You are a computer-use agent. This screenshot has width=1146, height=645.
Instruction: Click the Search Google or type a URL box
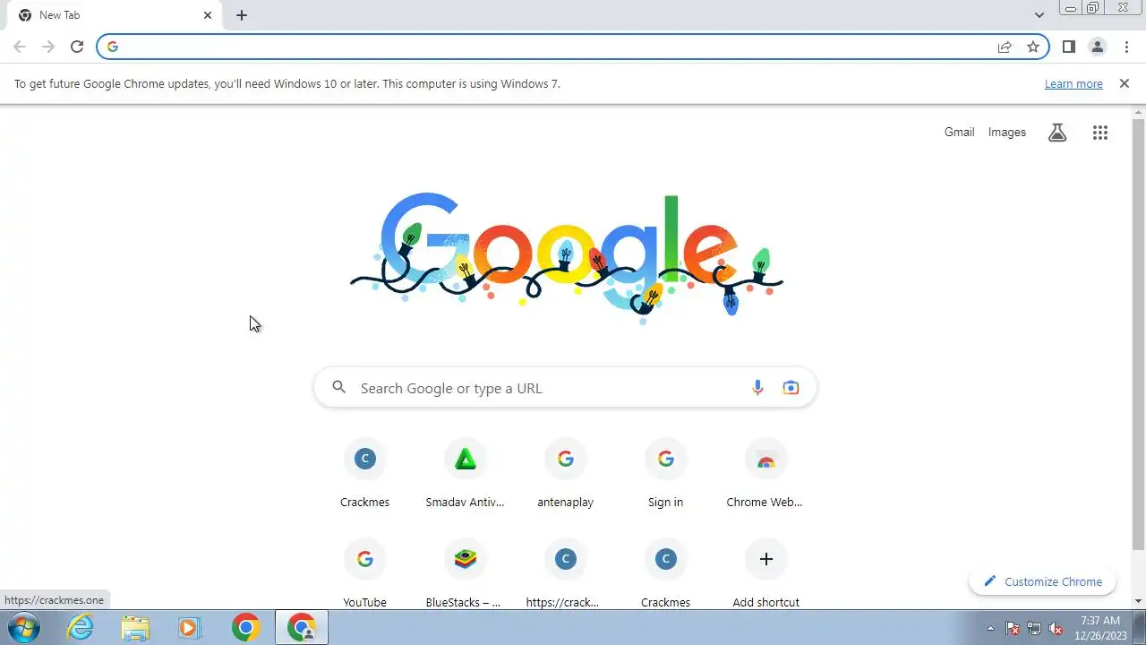pyautogui.click(x=565, y=388)
